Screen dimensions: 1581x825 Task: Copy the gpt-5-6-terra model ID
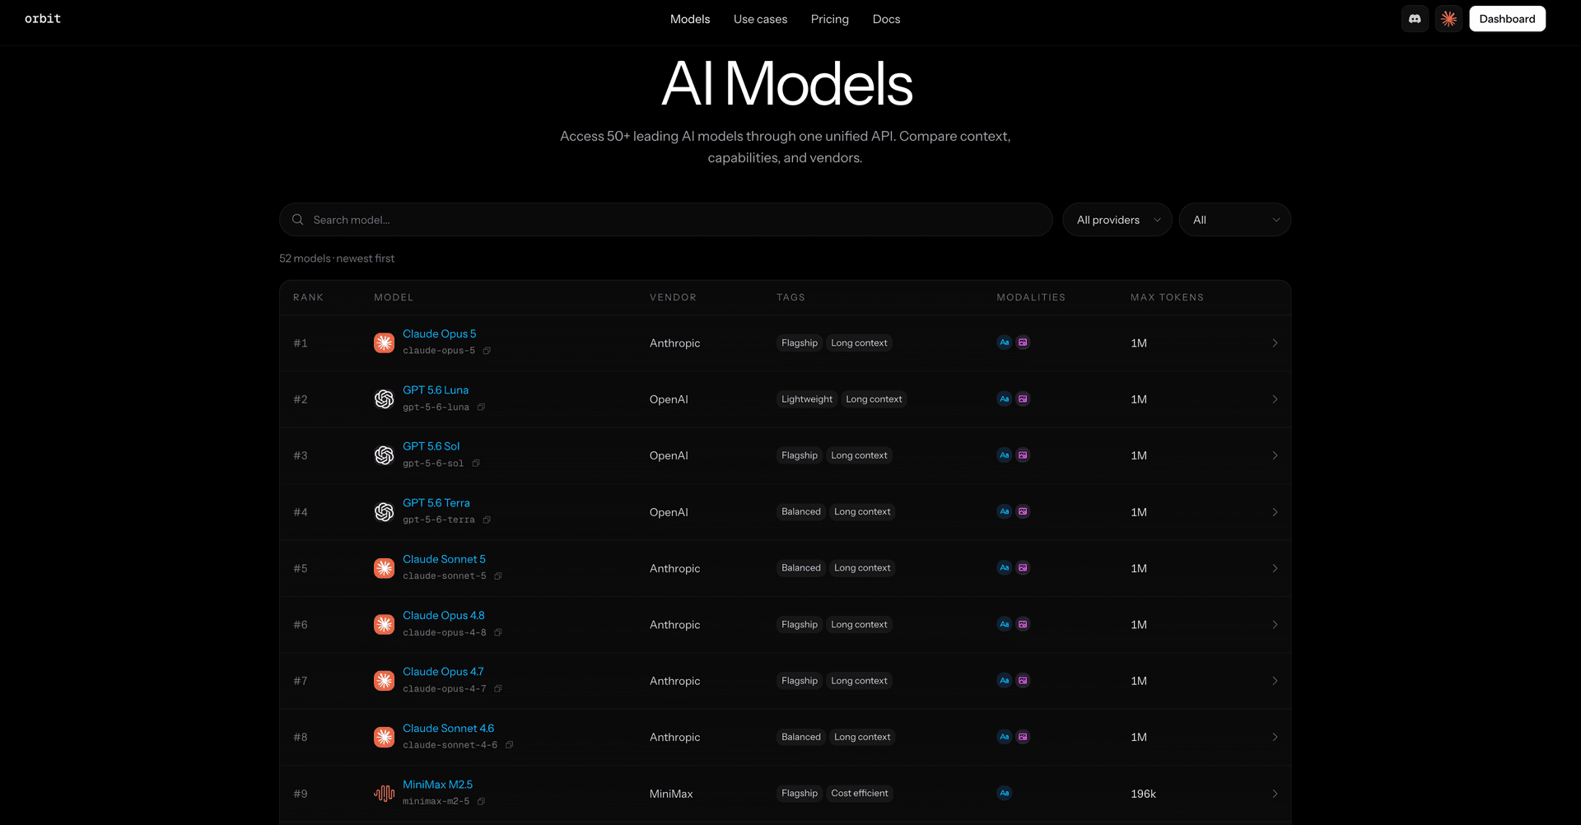point(487,520)
